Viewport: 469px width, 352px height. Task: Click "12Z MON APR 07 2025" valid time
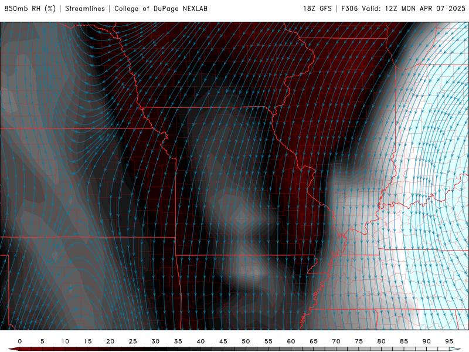426,8
